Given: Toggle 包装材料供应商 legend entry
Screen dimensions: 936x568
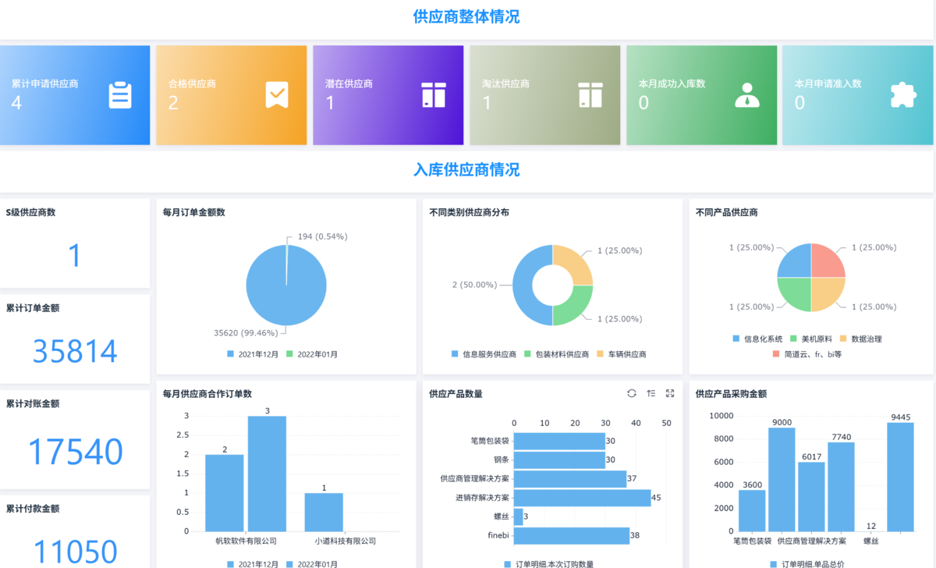Looking at the screenshot, I should point(556,354).
